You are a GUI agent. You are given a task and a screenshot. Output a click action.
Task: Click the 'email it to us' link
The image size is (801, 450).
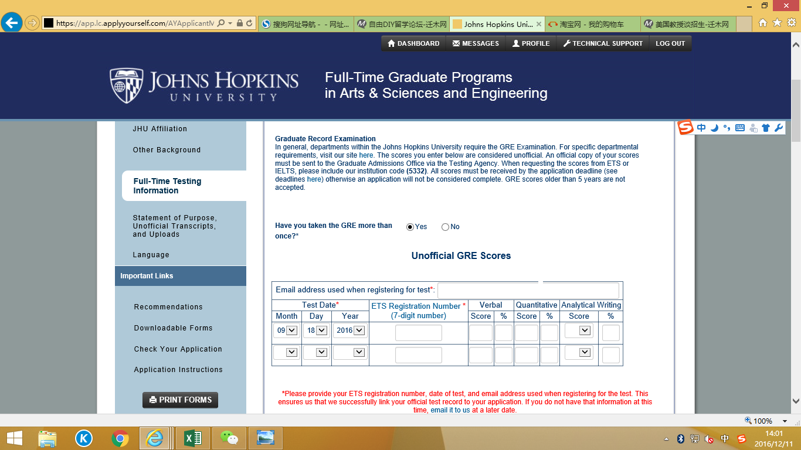coord(450,410)
